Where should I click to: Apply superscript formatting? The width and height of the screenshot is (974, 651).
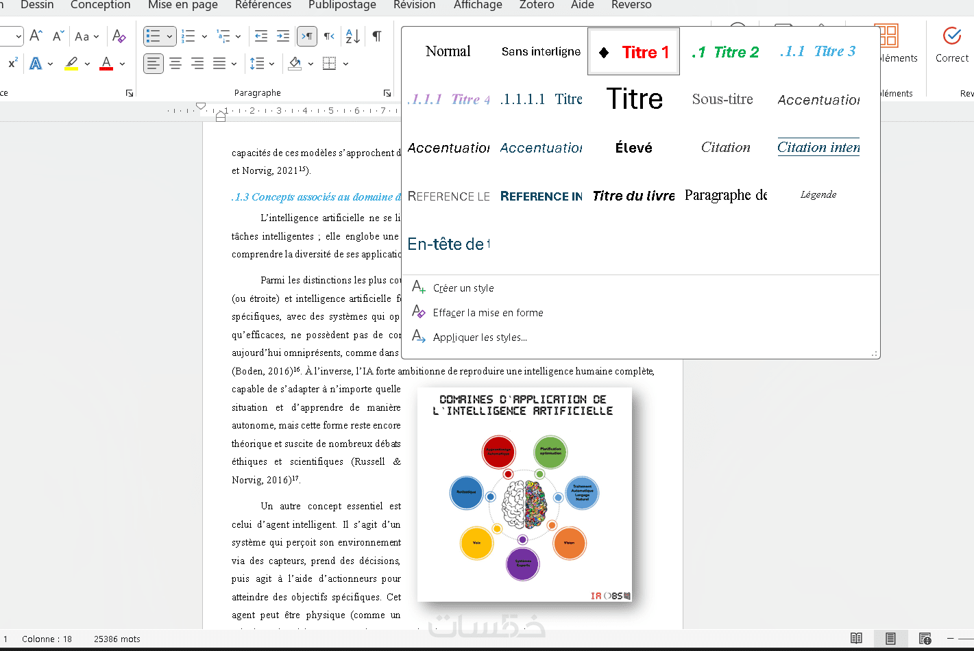pyautogui.click(x=12, y=64)
